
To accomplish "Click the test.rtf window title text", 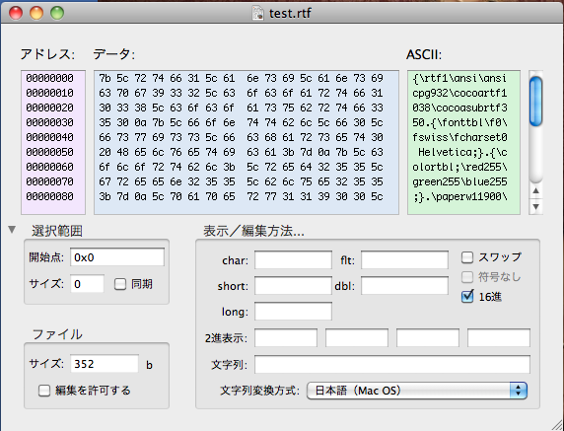I will [x=290, y=13].
